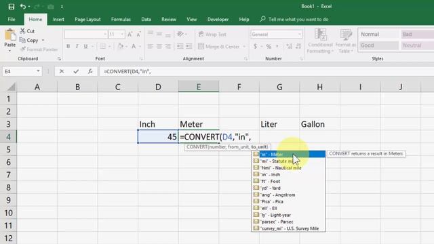Select column H header
Screen dimensions: 434x244
[319, 87]
